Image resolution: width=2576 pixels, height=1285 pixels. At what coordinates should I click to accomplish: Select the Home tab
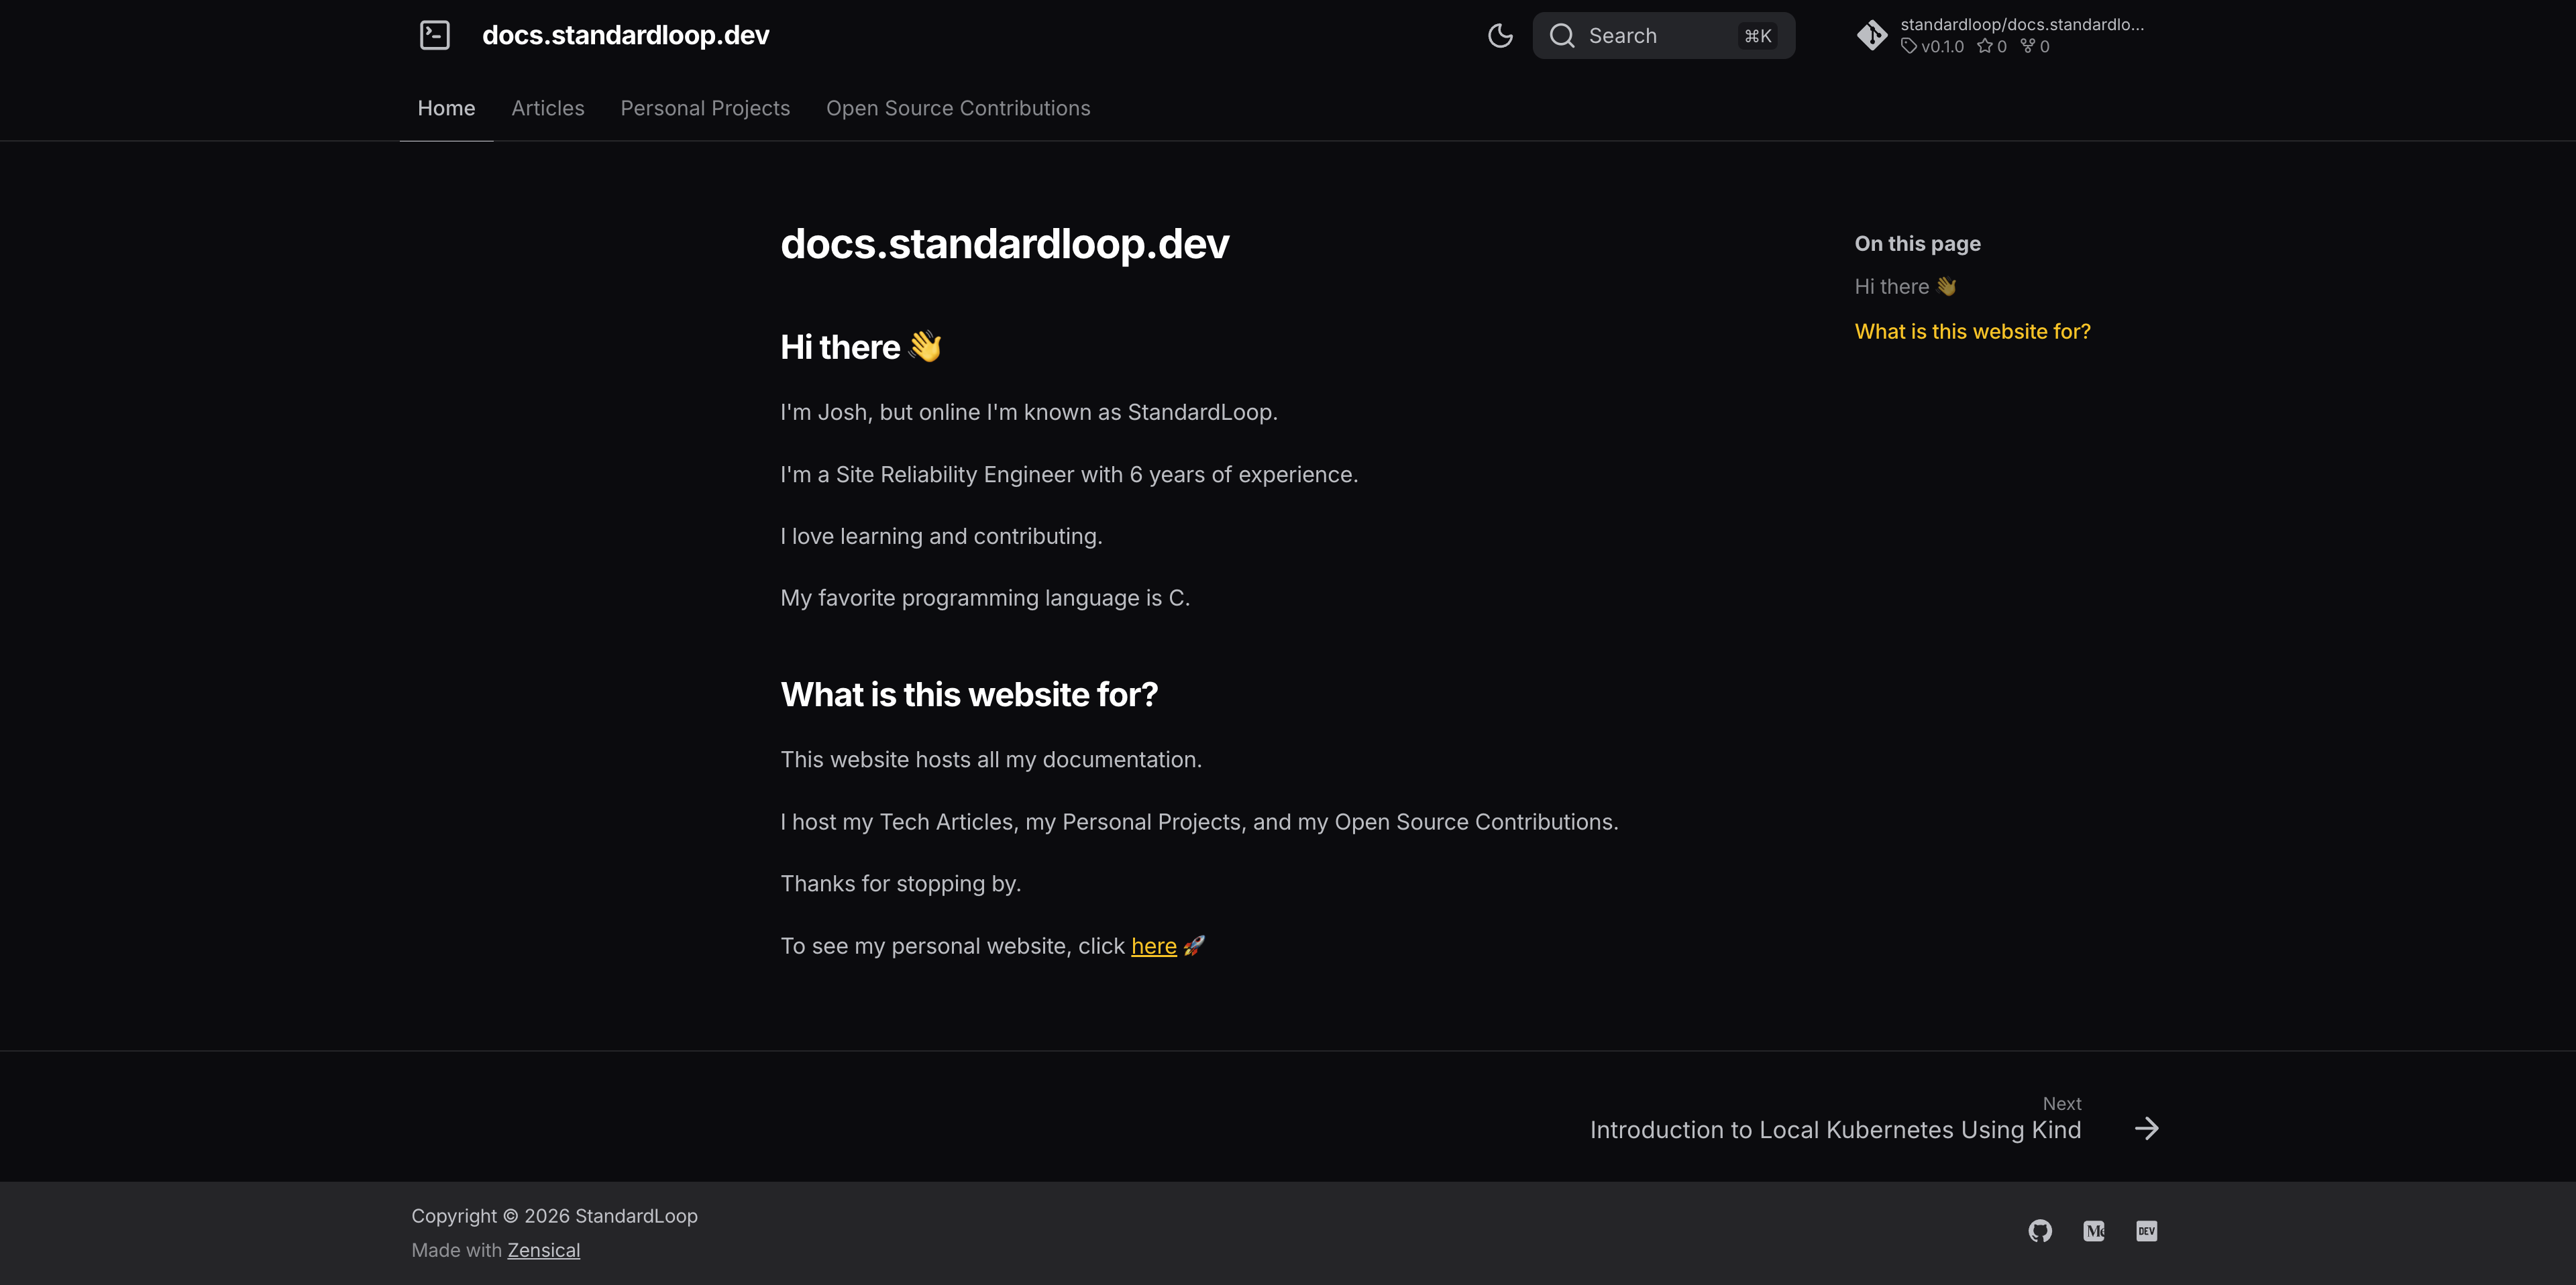point(446,108)
